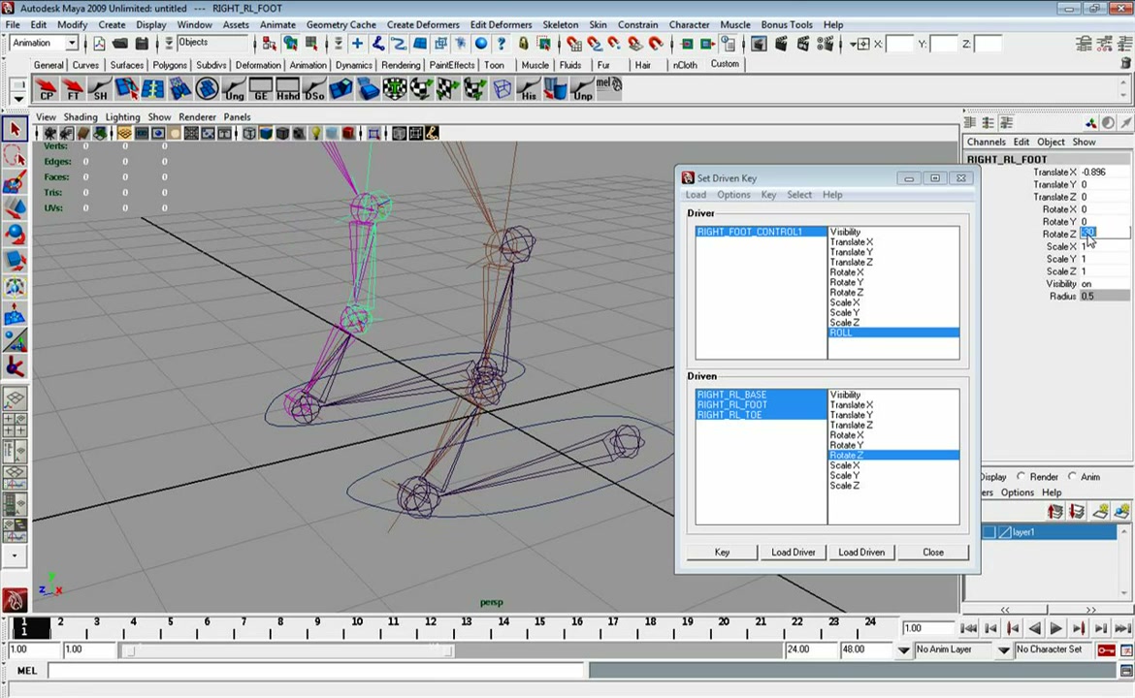Click the GE shelf icon
This screenshot has width=1135, height=698.
(261, 89)
